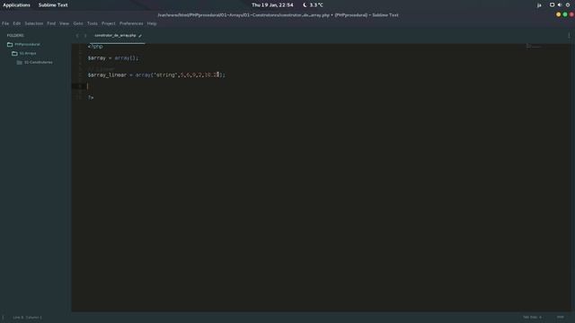Click the greyed comment line in code

[102, 69]
